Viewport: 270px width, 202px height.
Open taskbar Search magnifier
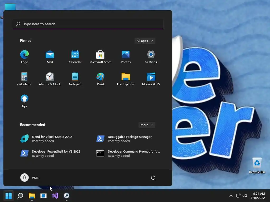20,196
